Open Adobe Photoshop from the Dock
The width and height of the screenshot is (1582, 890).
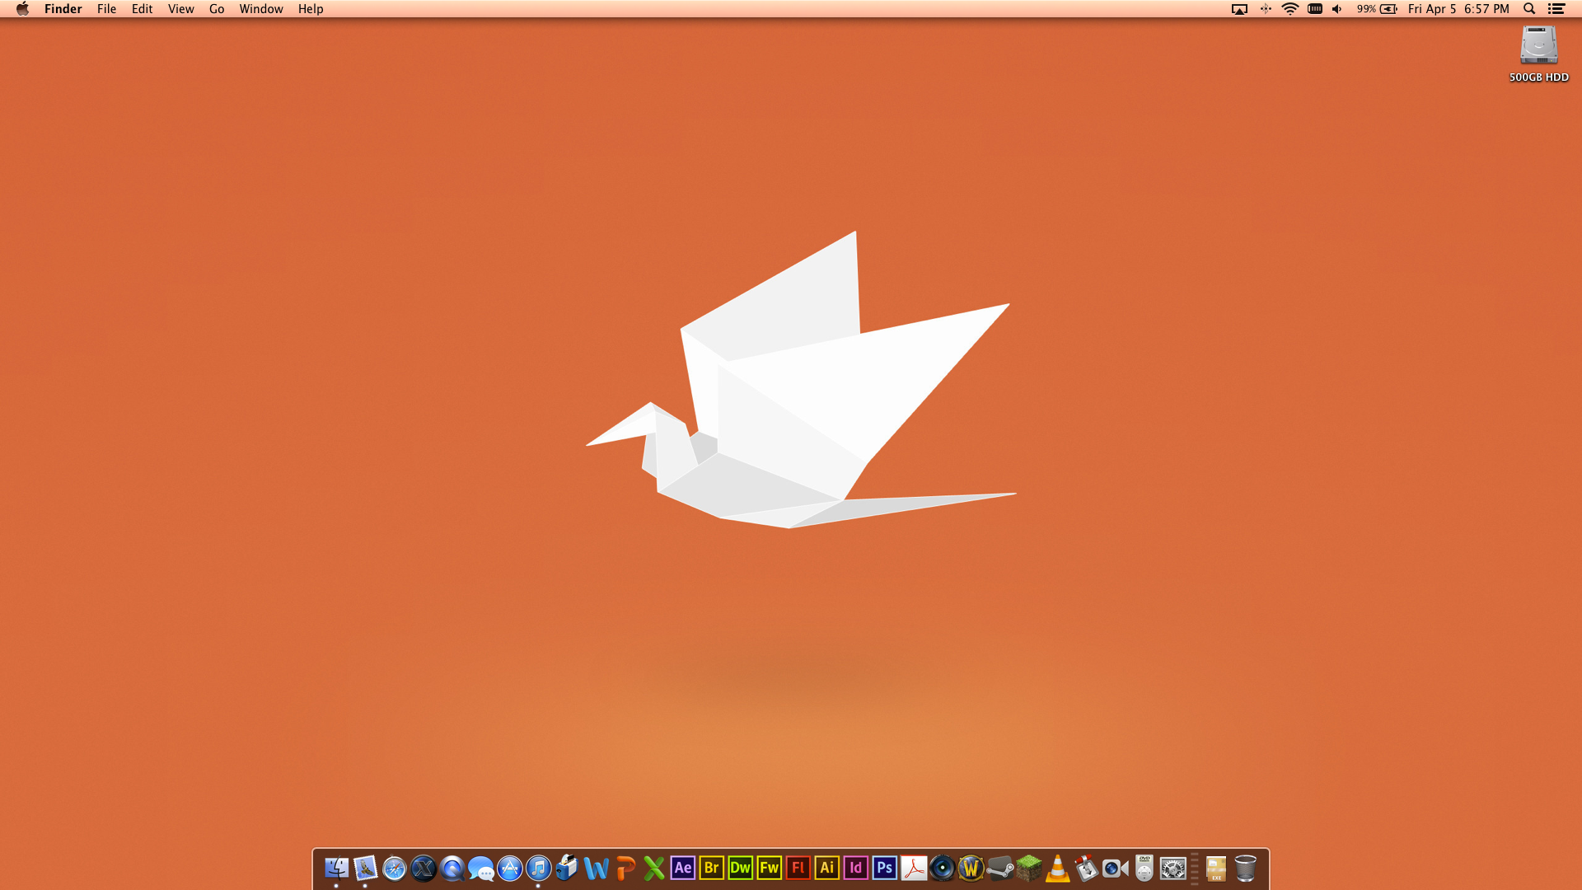(884, 868)
